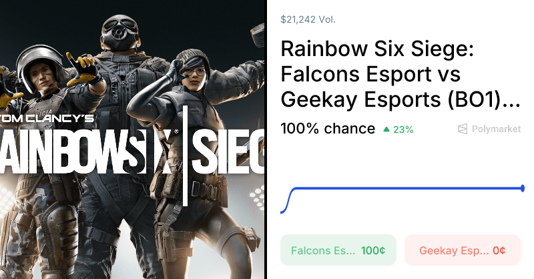The height and width of the screenshot is (279, 534).
Task: Open the Falcons vs Geekay market title
Action: point(400,74)
